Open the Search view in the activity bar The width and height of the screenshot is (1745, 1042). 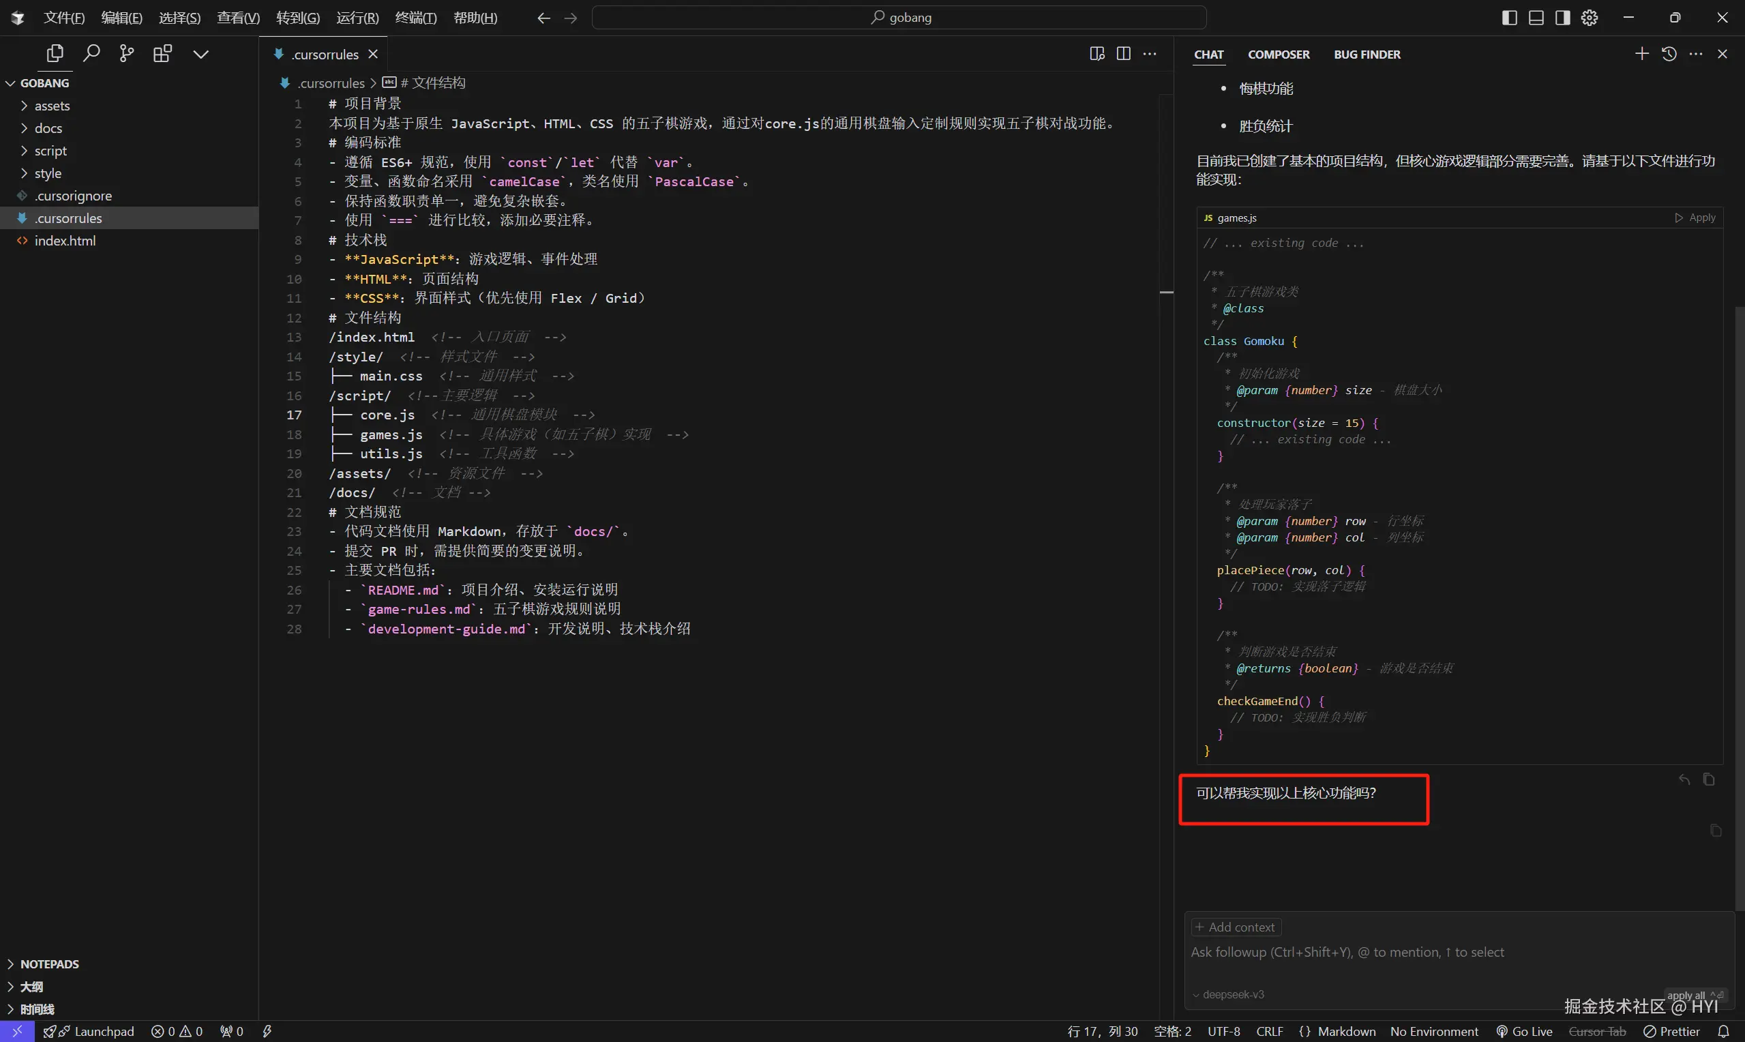91,53
